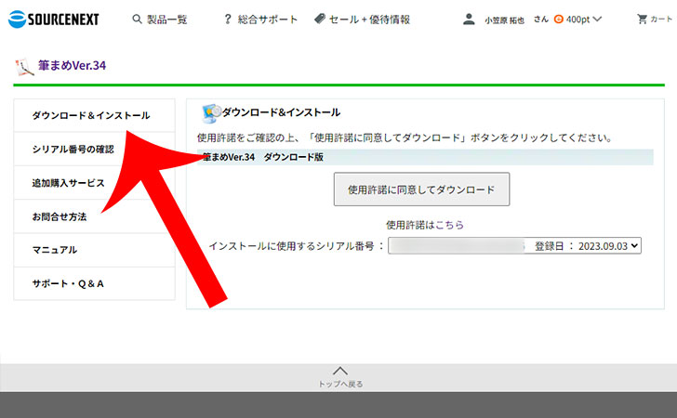Select 追加購入サービス in sidebar
677x418 pixels.
[94, 183]
